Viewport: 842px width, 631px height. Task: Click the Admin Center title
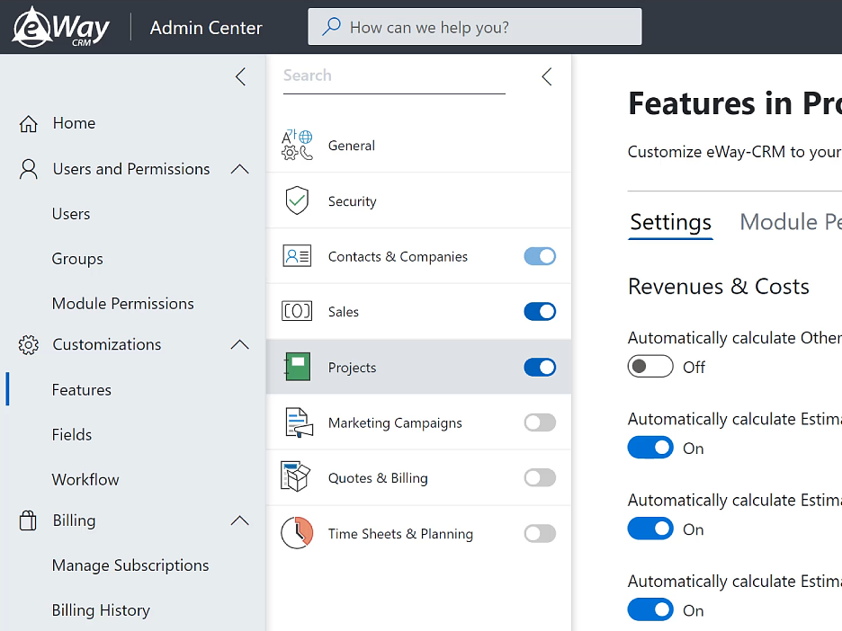coord(206,27)
